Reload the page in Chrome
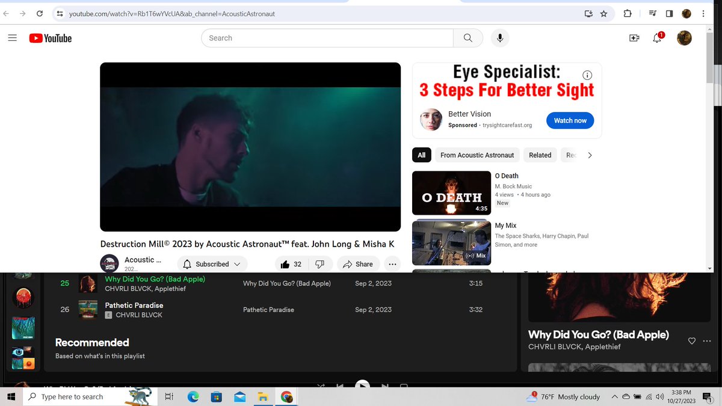 [40, 13]
